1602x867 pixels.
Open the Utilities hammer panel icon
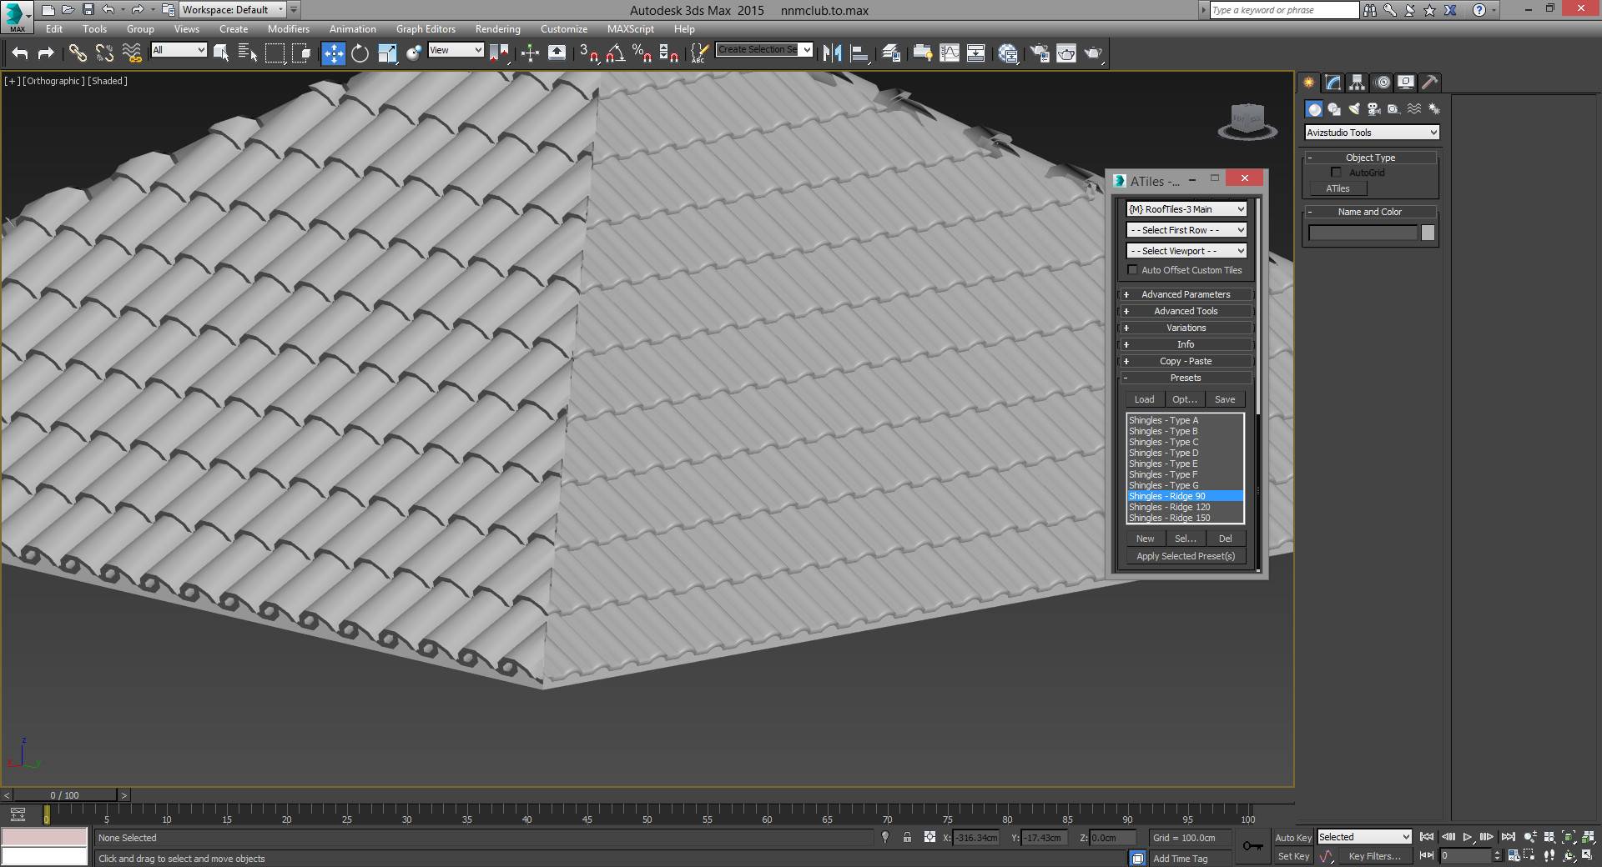pyautogui.click(x=1430, y=83)
